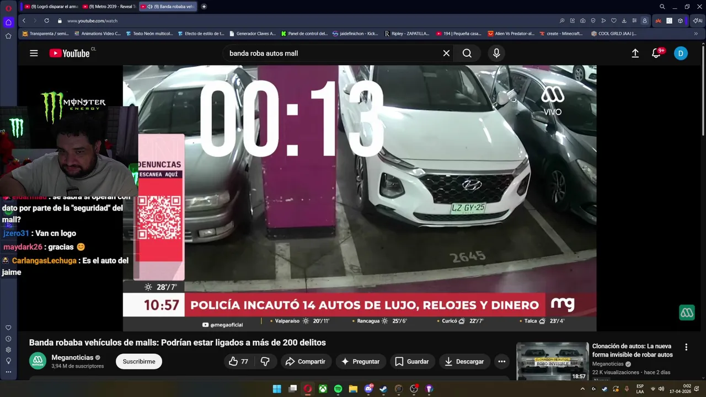The image size is (706, 397).
Task: Go to the YouTube home logo
Action: (69, 53)
